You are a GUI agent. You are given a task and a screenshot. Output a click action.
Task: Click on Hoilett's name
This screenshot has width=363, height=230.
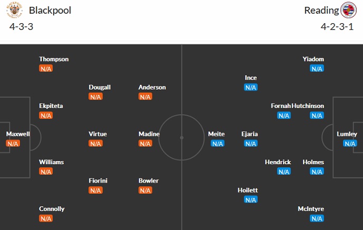248,190
